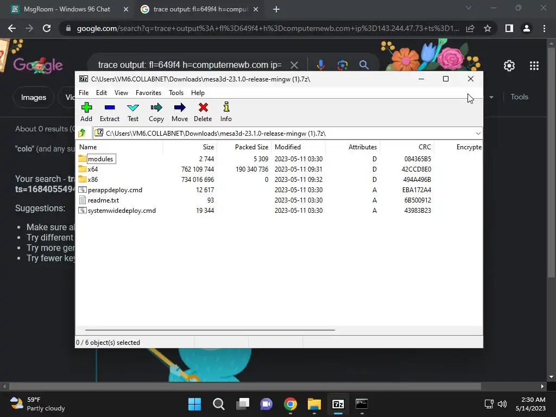Open the View menu in 7-Zip
This screenshot has width=556, height=417.
click(x=121, y=92)
